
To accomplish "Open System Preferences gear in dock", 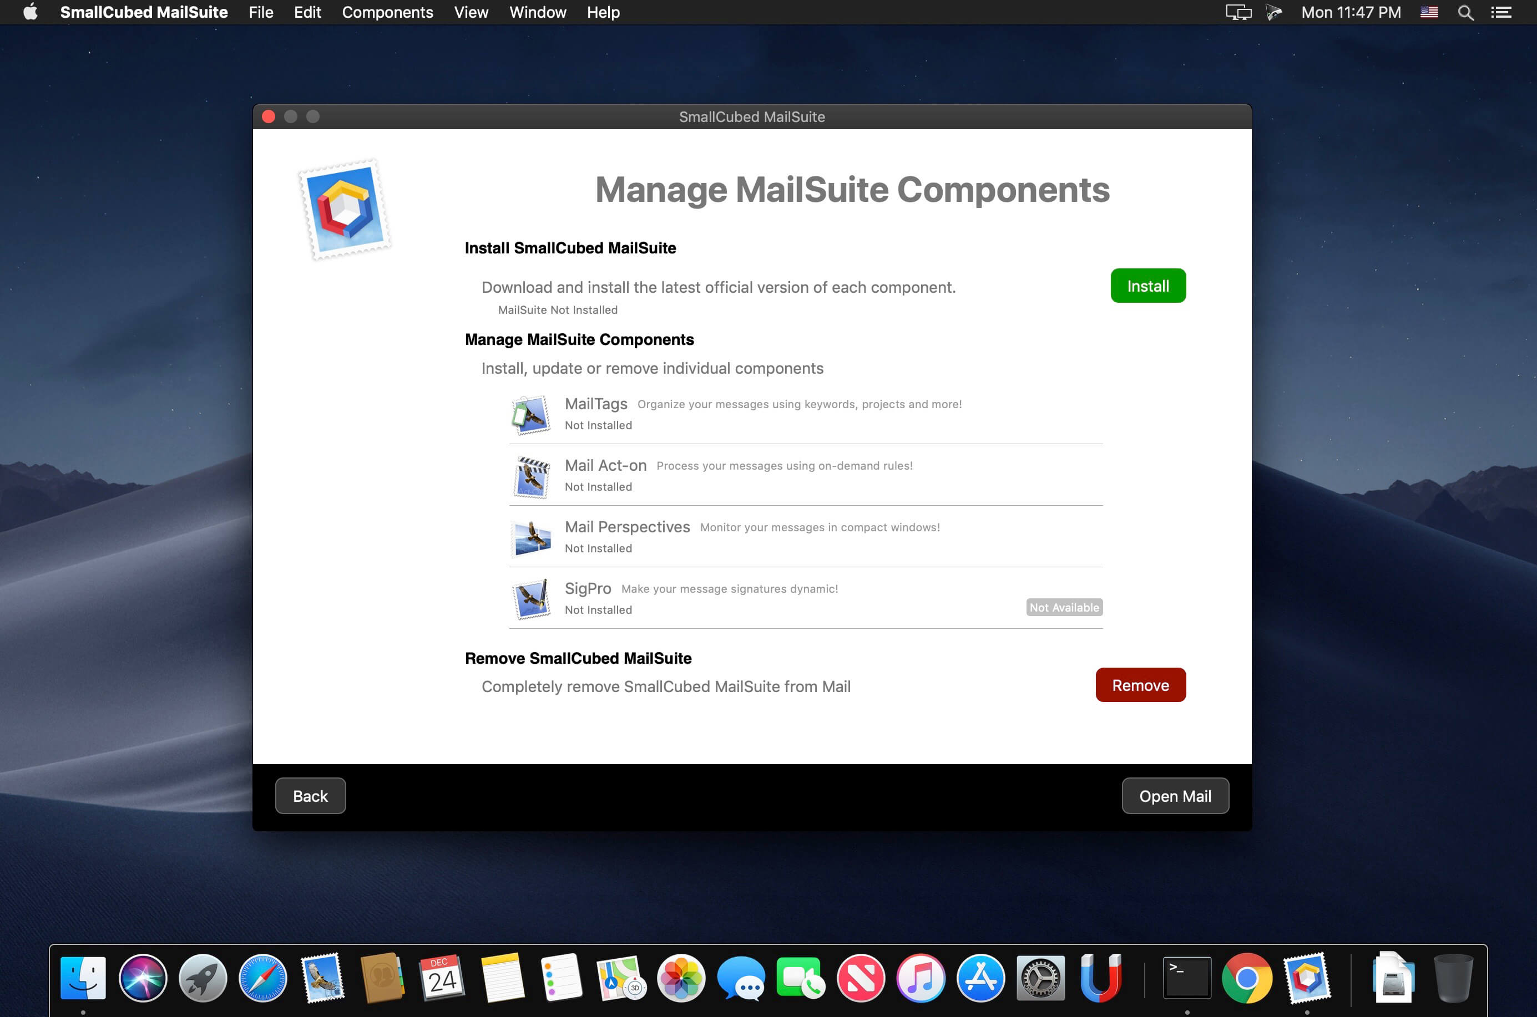I will [1040, 978].
